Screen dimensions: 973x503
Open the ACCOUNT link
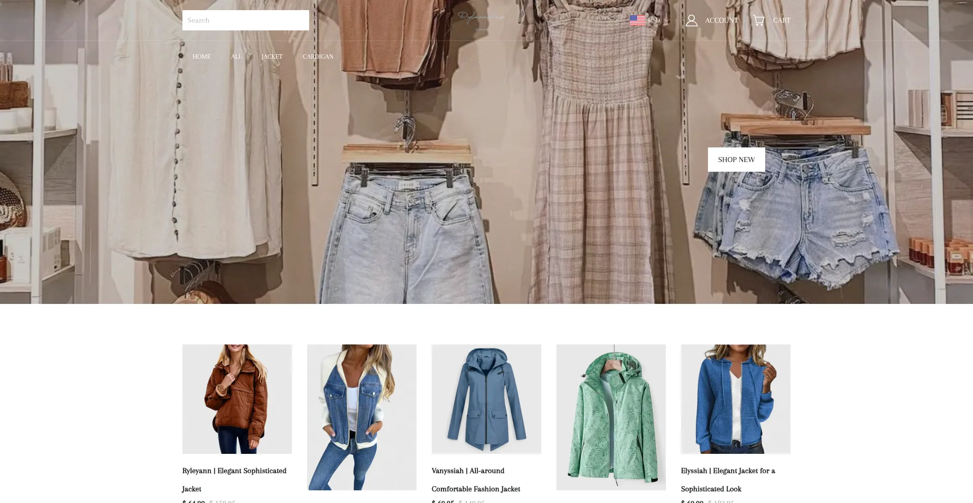pos(722,20)
